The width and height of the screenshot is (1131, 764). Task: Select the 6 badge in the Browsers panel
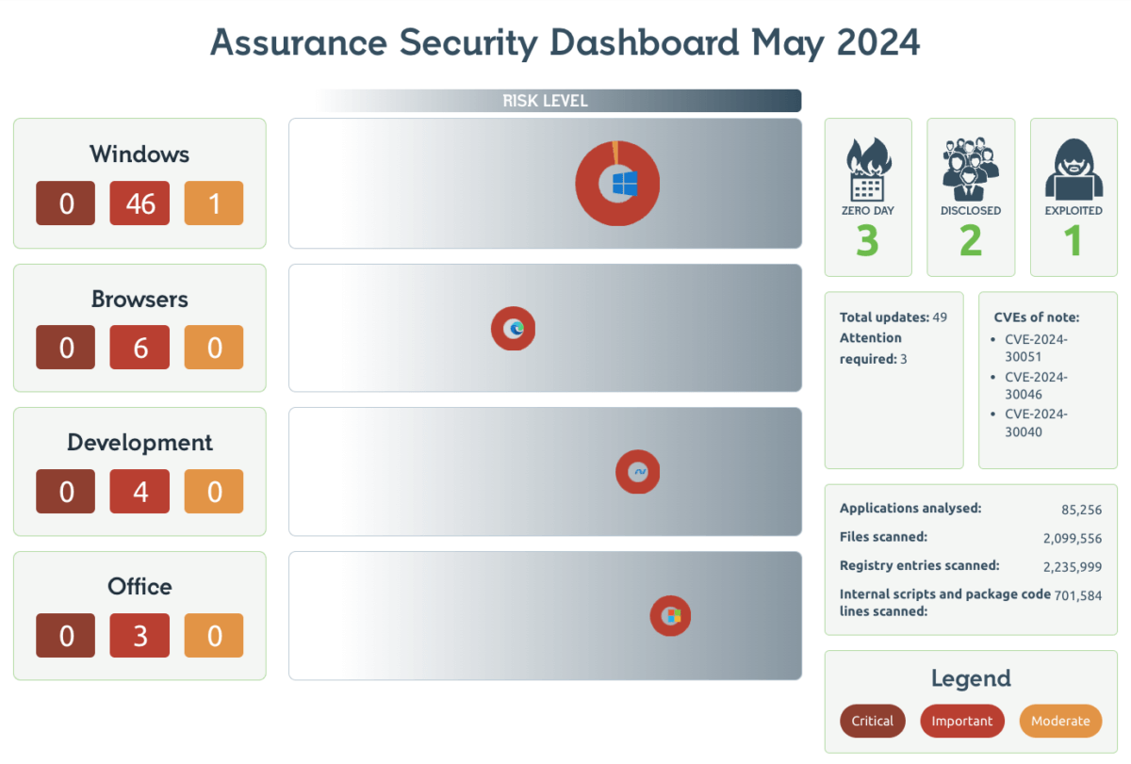(x=139, y=347)
